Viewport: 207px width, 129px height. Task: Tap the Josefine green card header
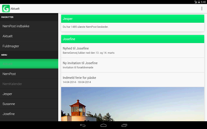coord(132,39)
